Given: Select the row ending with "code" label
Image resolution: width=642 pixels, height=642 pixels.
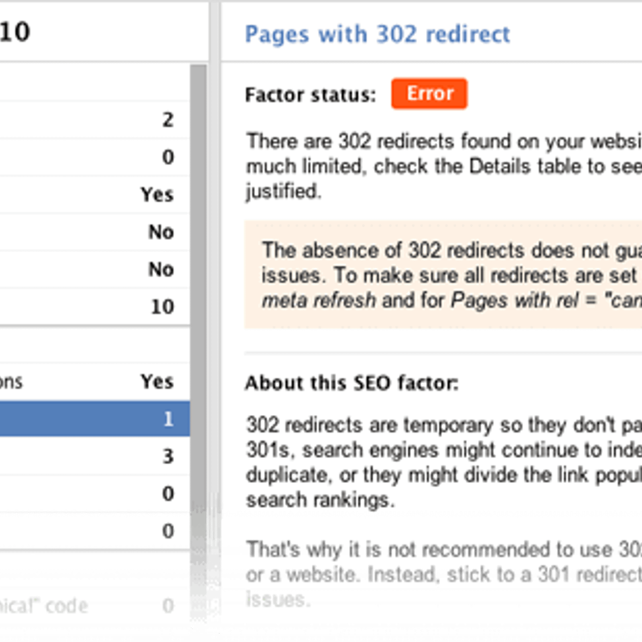Looking at the screenshot, I should (95, 605).
